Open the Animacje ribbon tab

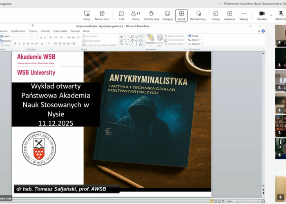click(x=45, y=31)
